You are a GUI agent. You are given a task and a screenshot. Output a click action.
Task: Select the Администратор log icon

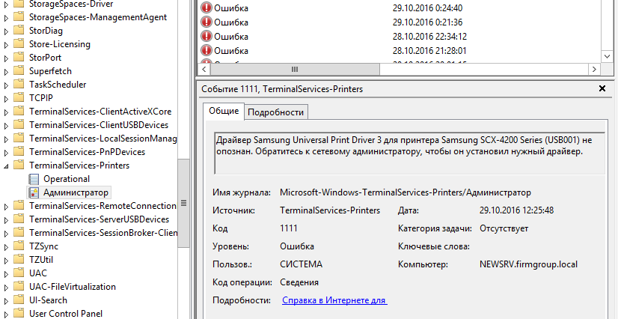[34, 192]
